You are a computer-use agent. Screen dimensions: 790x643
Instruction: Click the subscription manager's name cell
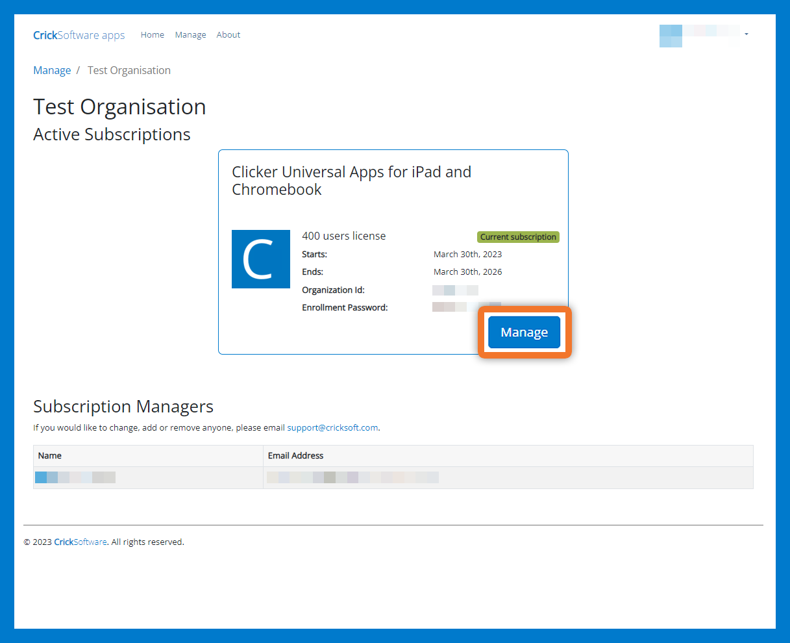click(75, 477)
